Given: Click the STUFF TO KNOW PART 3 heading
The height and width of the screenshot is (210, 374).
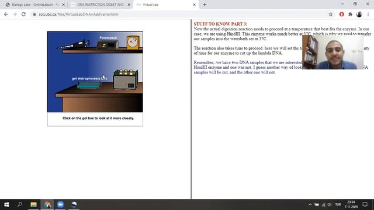Looking at the screenshot, I should [220, 24].
